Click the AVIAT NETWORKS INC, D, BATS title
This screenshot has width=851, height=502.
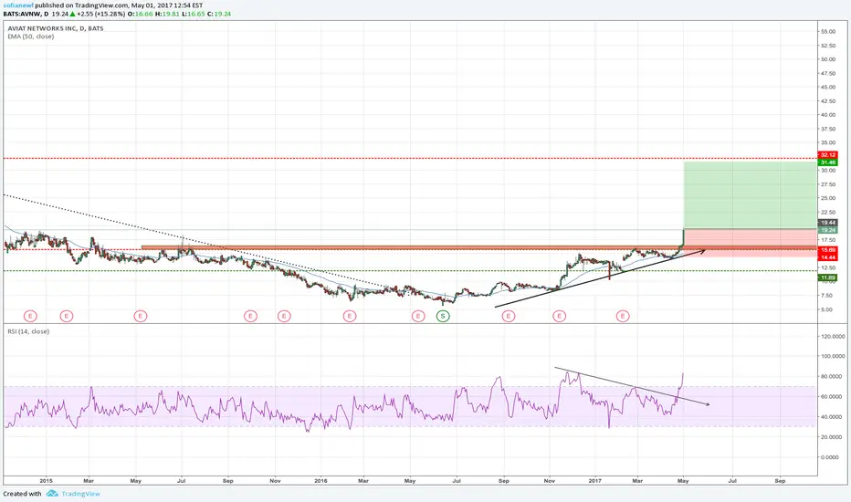(56, 28)
